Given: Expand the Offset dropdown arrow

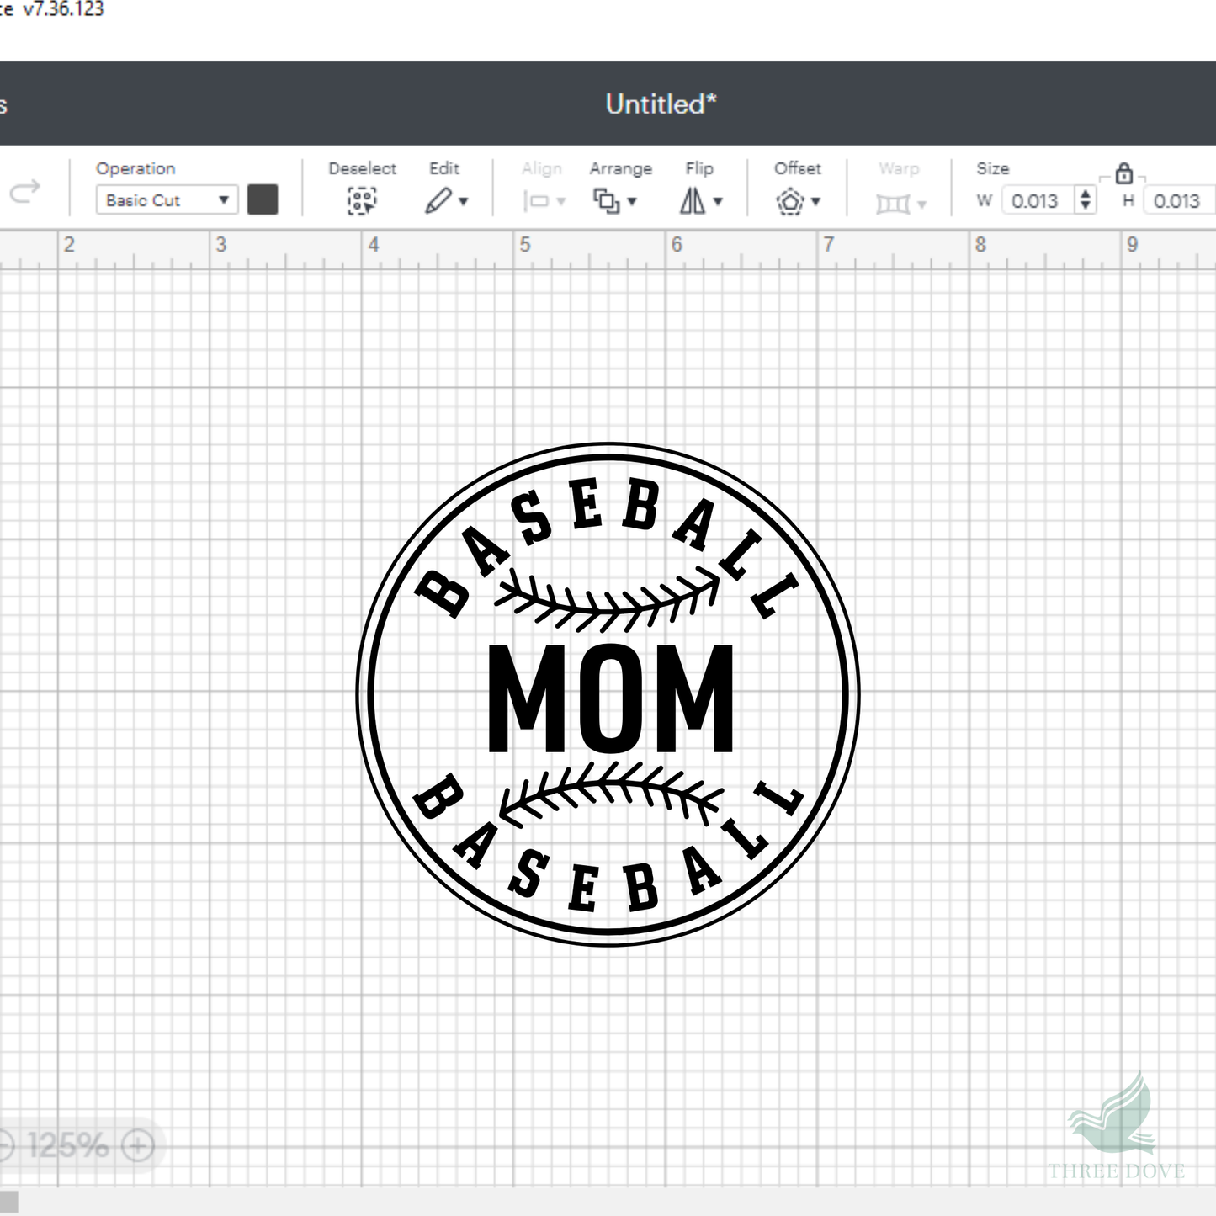Looking at the screenshot, I should [x=815, y=202].
